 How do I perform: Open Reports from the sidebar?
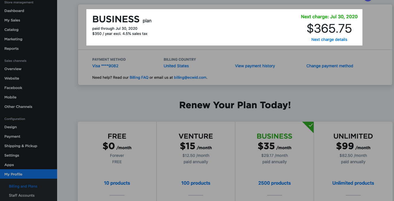click(11, 49)
